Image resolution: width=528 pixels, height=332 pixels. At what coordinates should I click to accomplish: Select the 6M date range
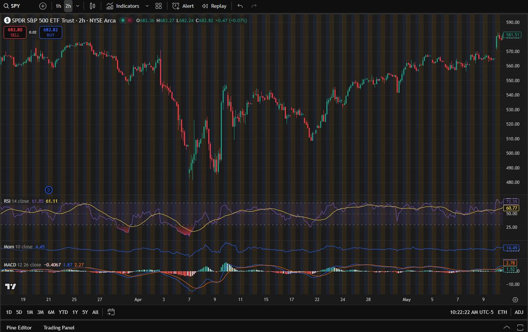51,312
